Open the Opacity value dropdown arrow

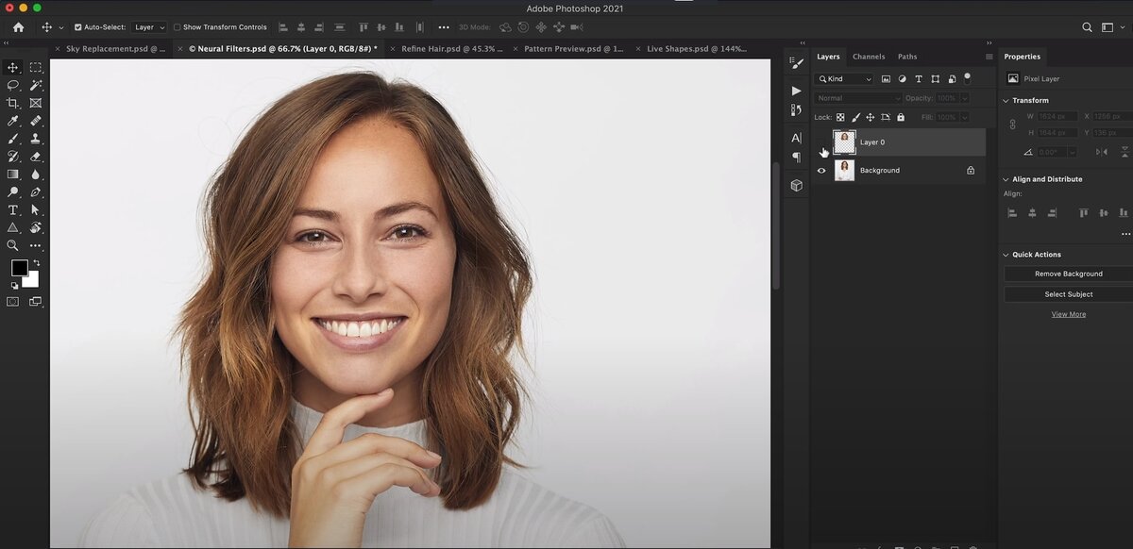point(963,98)
